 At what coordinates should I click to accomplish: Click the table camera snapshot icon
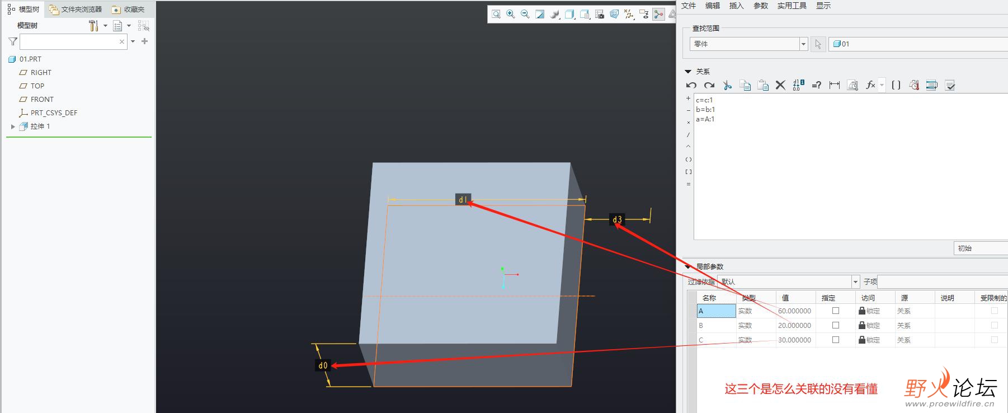point(600,15)
